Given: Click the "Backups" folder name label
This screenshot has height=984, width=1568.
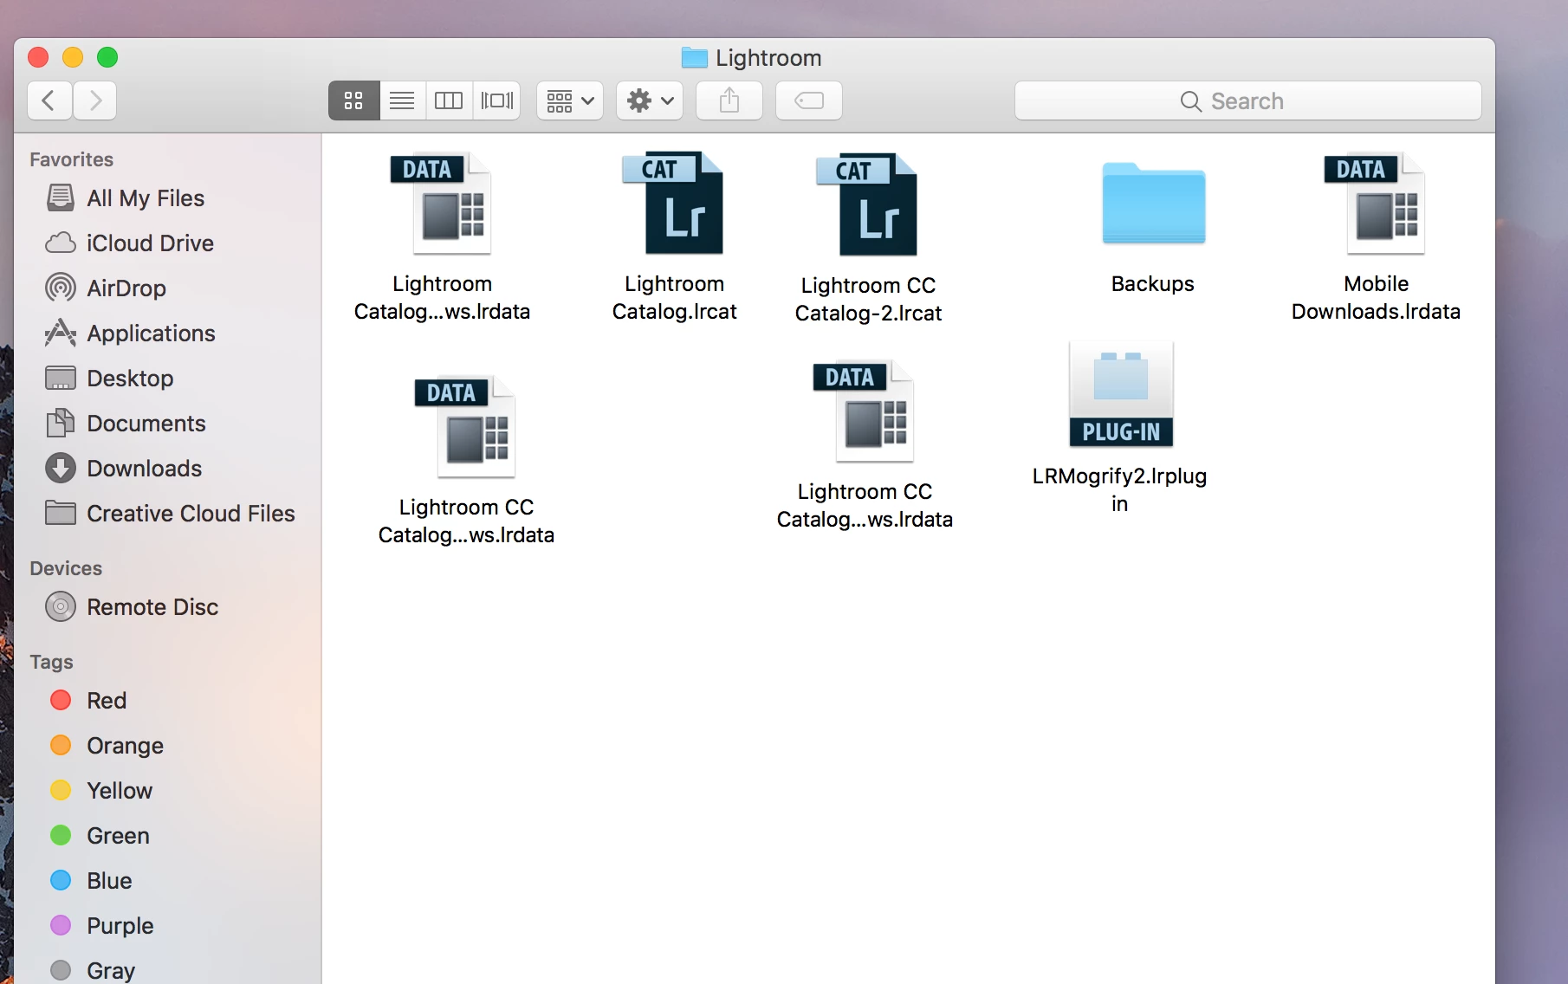Looking at the screenshot, I should coord(1153,284).
